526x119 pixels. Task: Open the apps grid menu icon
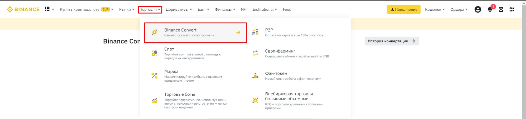pos(47,9)
